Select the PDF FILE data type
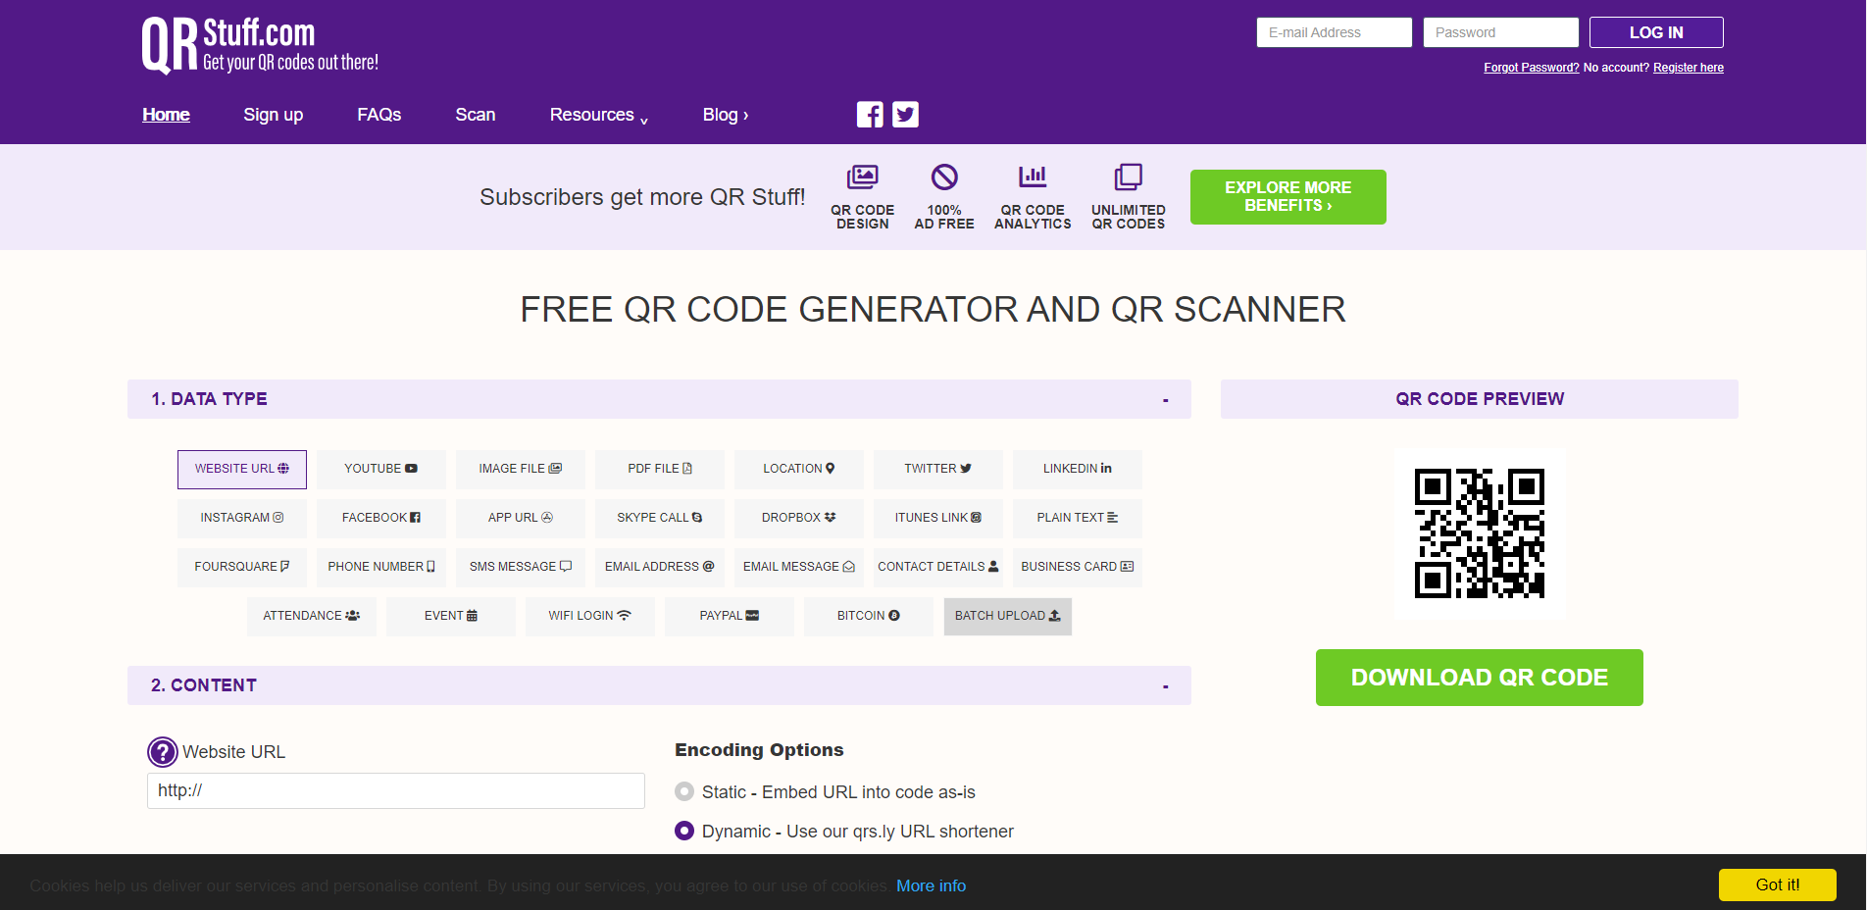 (x=659, y=469)
